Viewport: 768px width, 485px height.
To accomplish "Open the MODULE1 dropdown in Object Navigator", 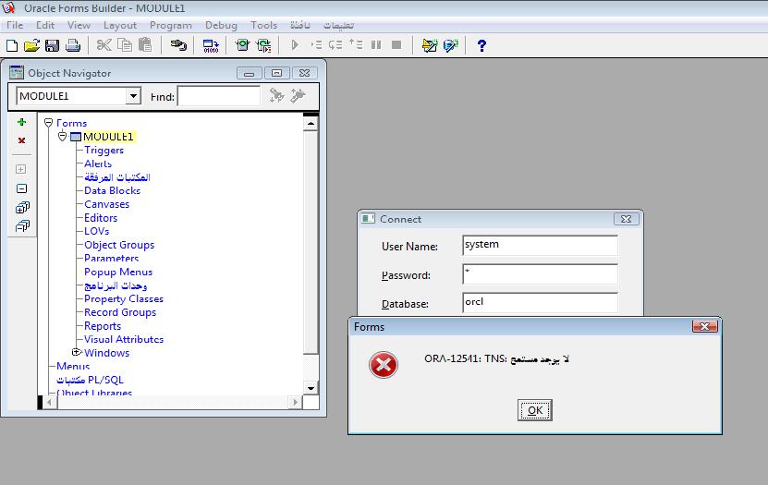I will coord(133,96).
